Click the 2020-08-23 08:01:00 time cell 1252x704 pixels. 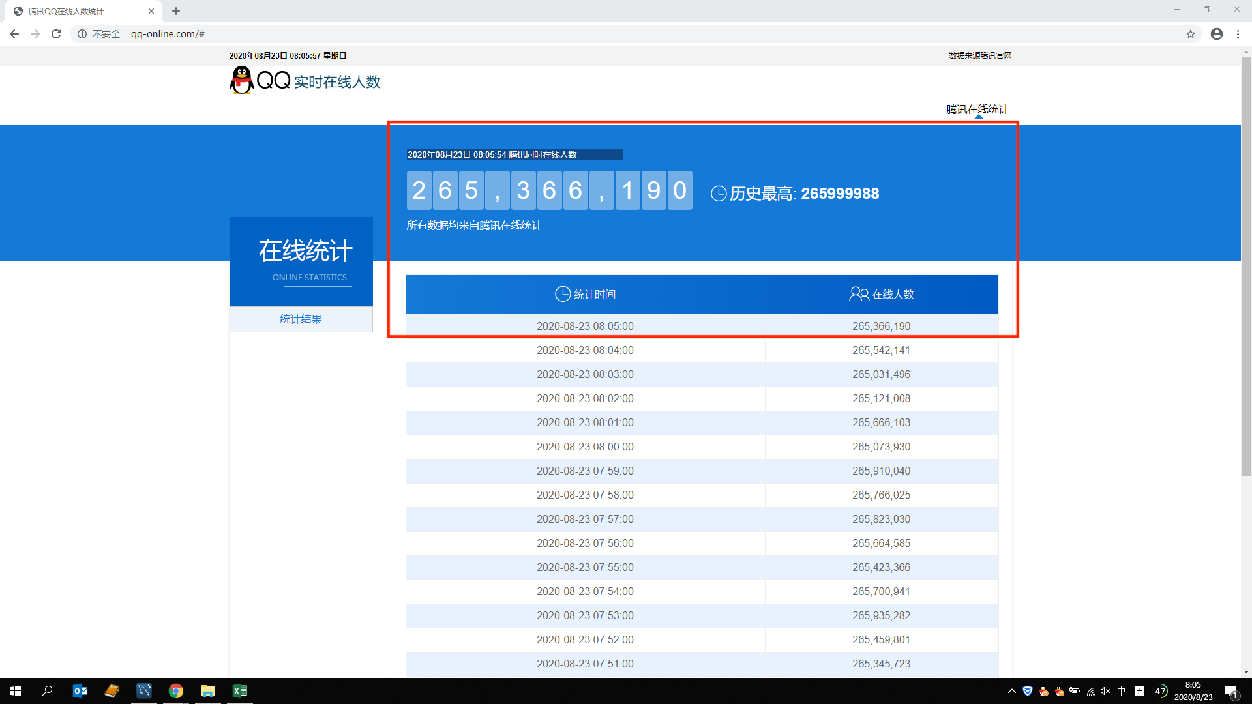tap(585, 422)
